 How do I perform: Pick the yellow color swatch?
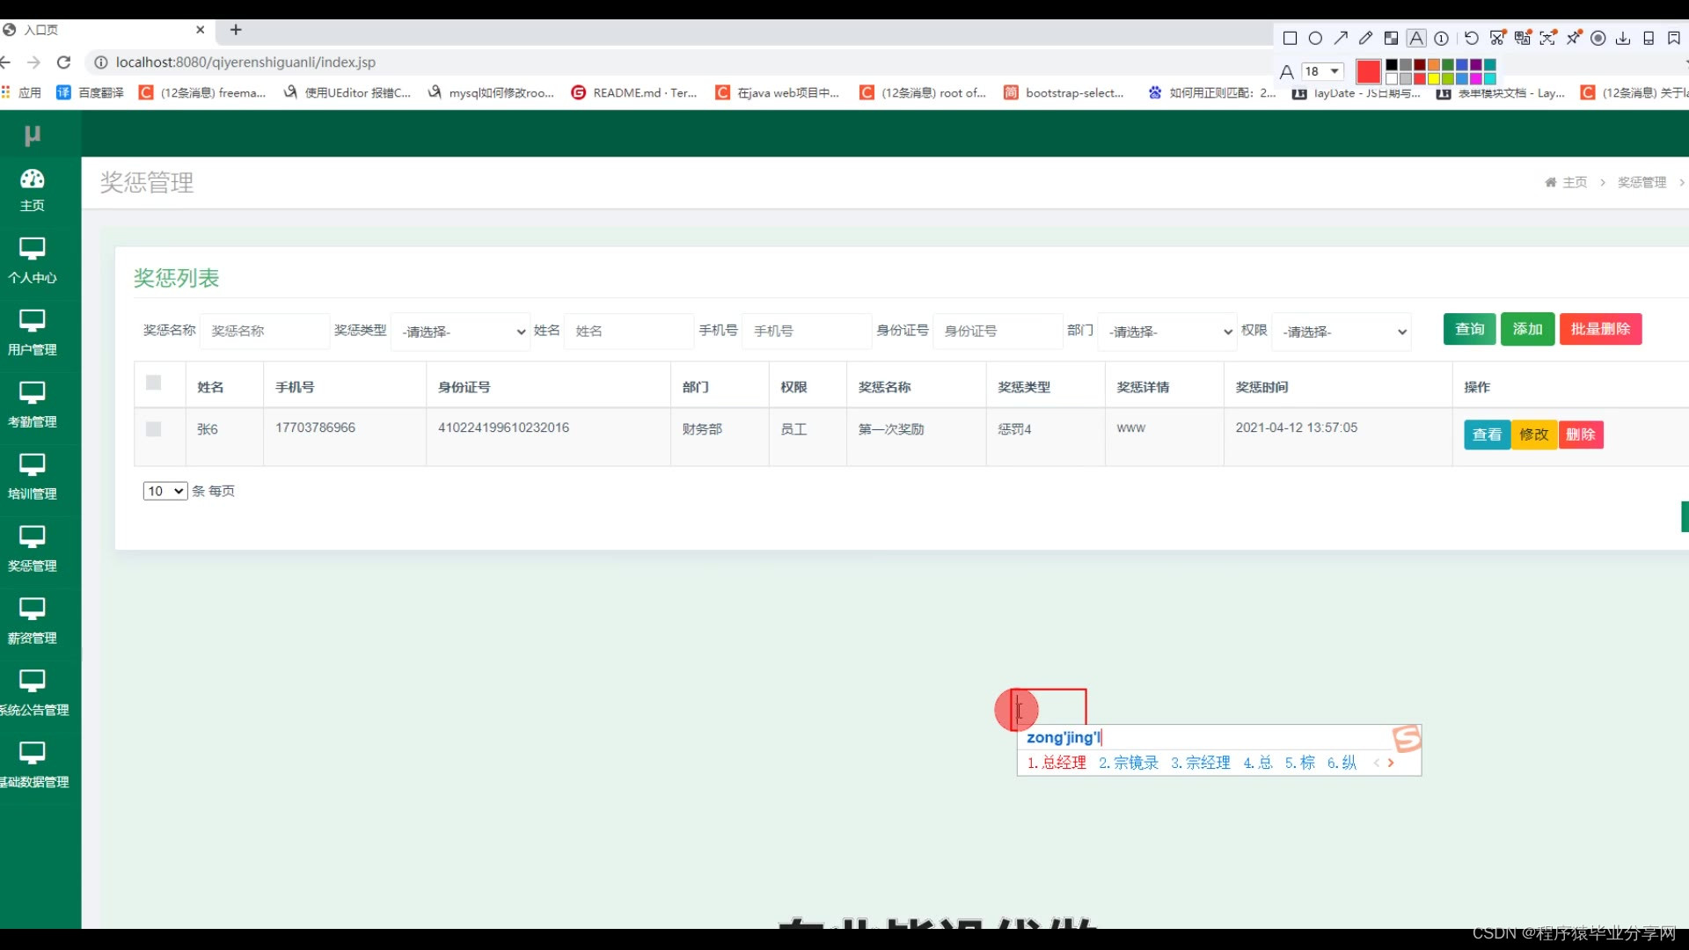pos(1434,79)
